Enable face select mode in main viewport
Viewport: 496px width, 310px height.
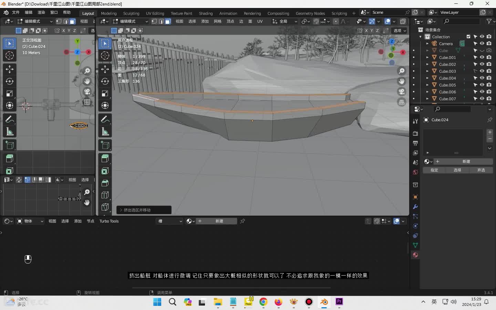point(168,21)
